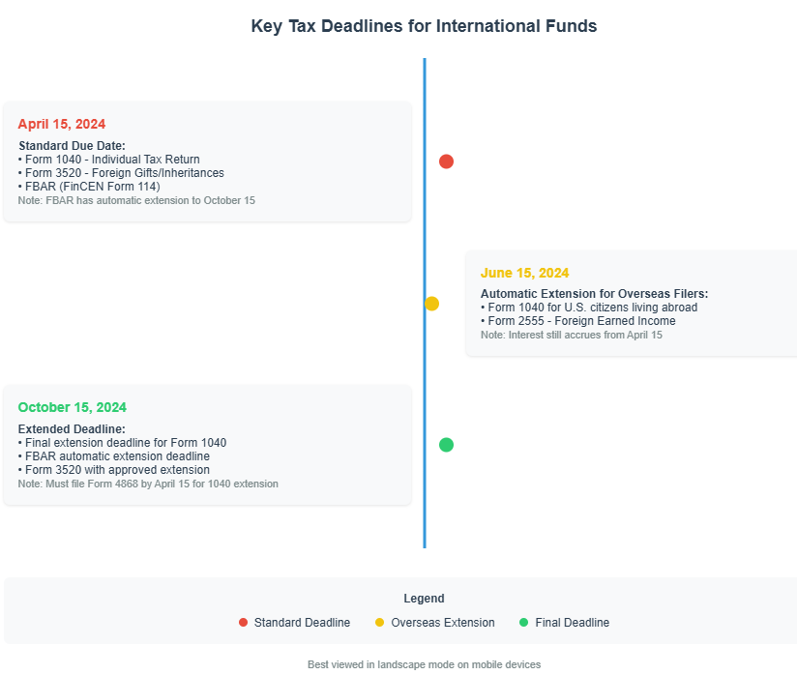
Task: Click the green Final Deadline legend dot
Action: pos(524,623)
